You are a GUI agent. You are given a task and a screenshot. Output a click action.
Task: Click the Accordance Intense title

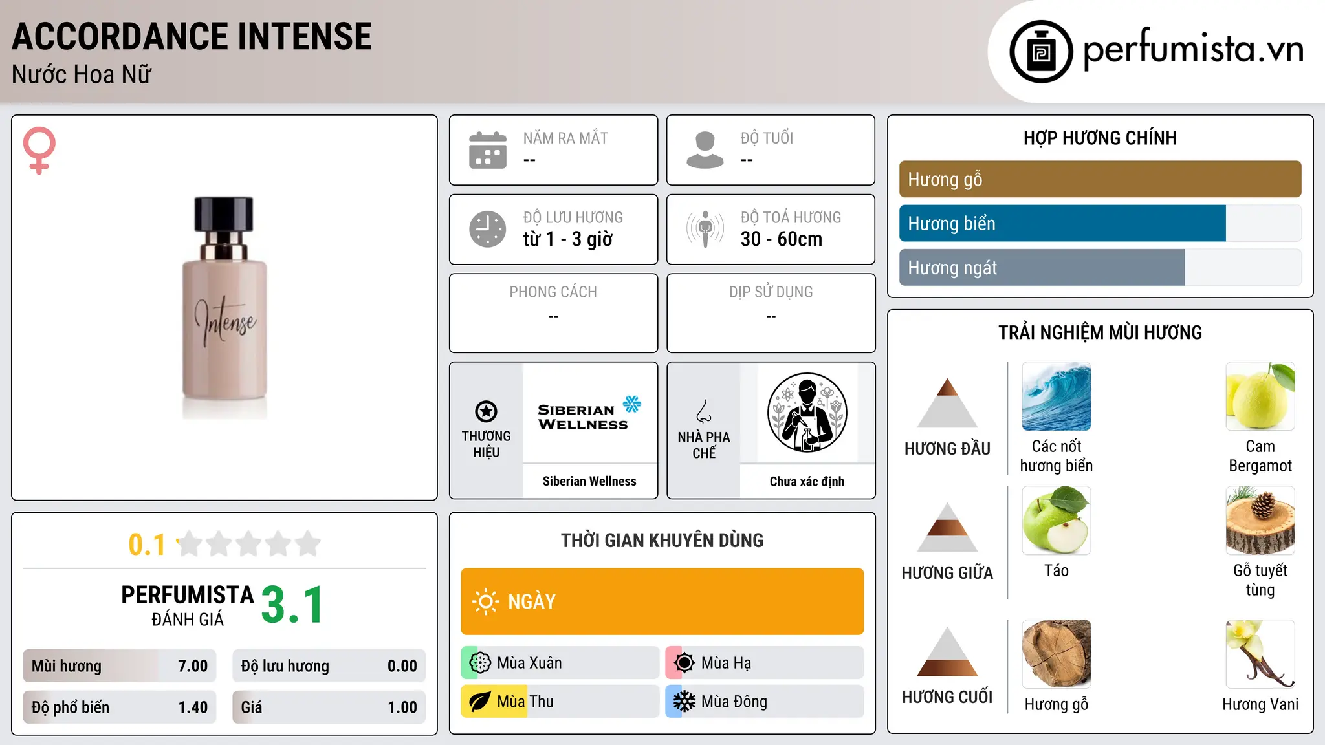[x=192, y=36]
